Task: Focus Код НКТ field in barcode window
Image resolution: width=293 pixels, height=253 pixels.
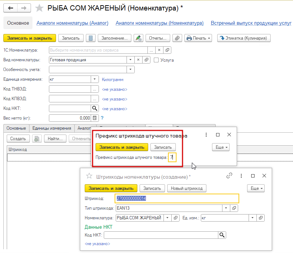Action: tap(161, 235)
